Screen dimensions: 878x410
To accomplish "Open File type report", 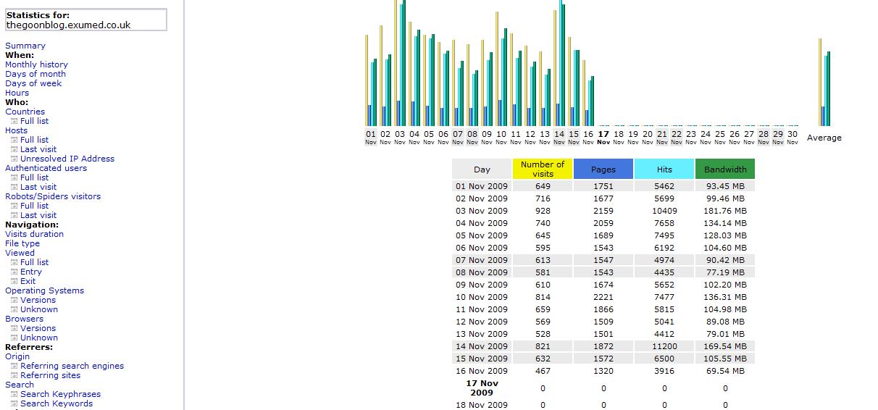I will pyautogui.click(x=22, y=243).
